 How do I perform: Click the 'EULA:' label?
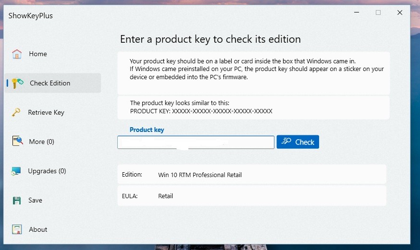(130, 196)
